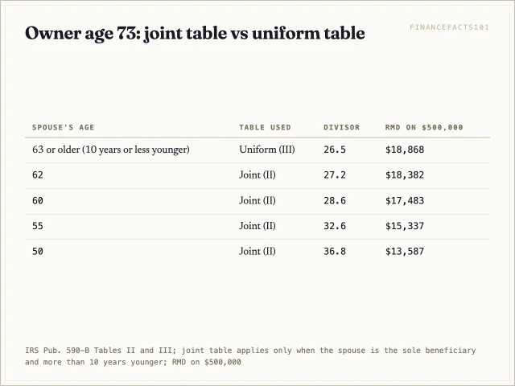Select the SPOUSE'S AGE column header

coord(63,127)
